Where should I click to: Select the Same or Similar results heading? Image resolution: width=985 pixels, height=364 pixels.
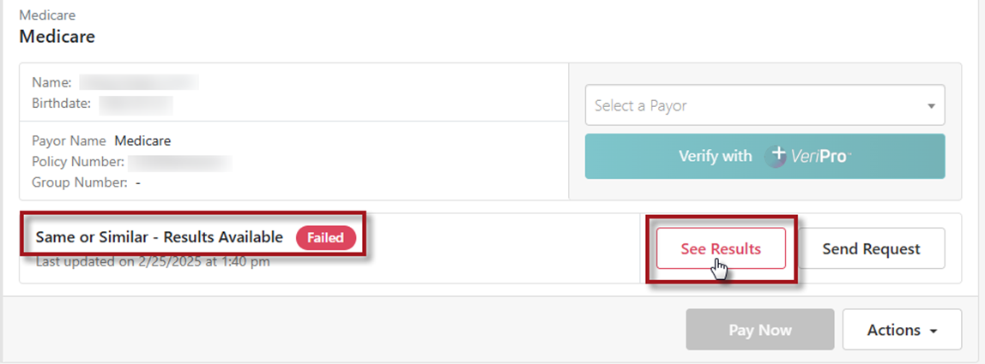pyautogui.click(x=160, y=237)
